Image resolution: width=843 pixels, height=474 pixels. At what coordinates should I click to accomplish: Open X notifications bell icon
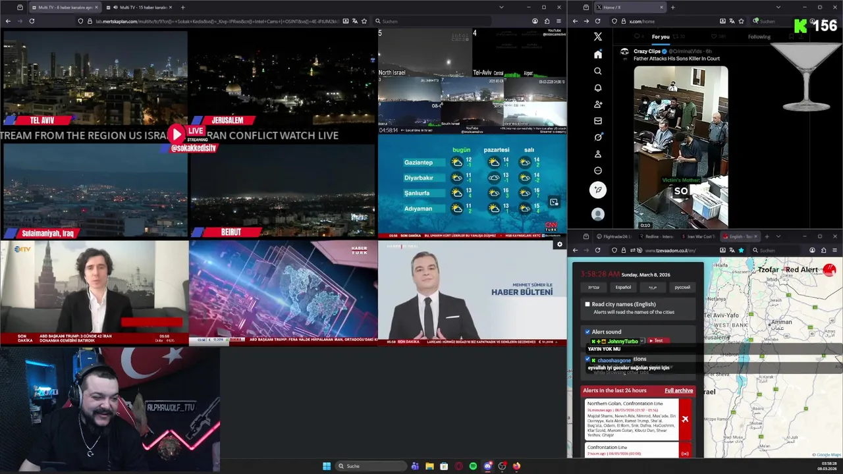(598, 88)
